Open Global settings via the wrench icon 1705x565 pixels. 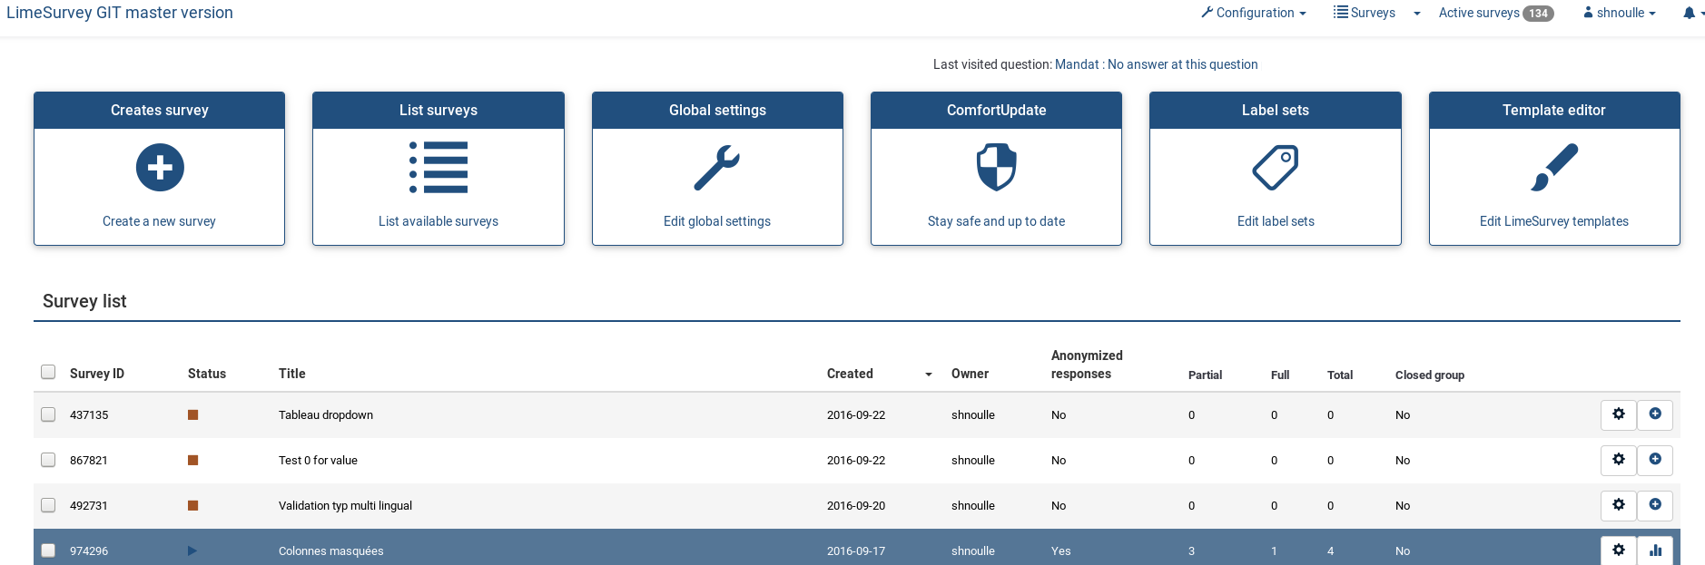[x=717, y=168]
